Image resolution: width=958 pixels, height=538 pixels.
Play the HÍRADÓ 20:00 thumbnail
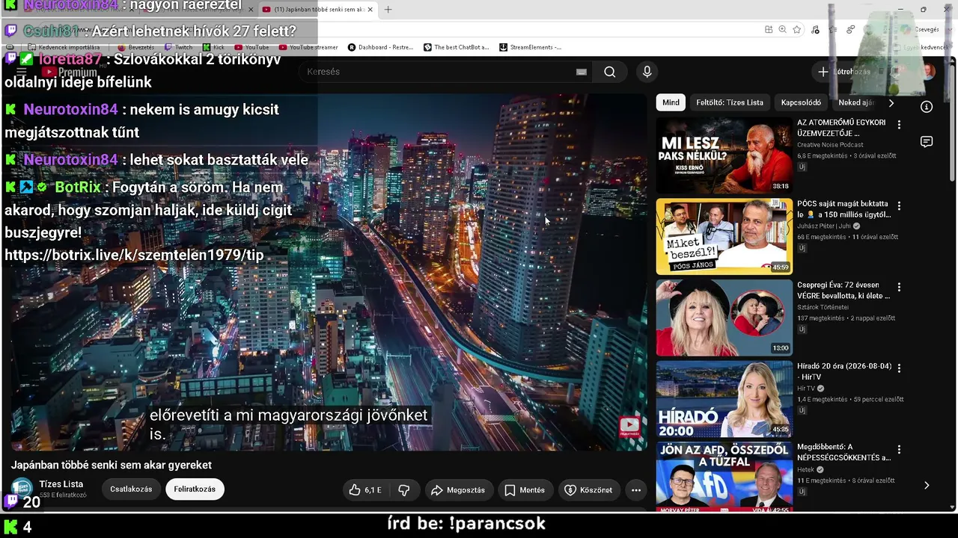coord(724,398)
